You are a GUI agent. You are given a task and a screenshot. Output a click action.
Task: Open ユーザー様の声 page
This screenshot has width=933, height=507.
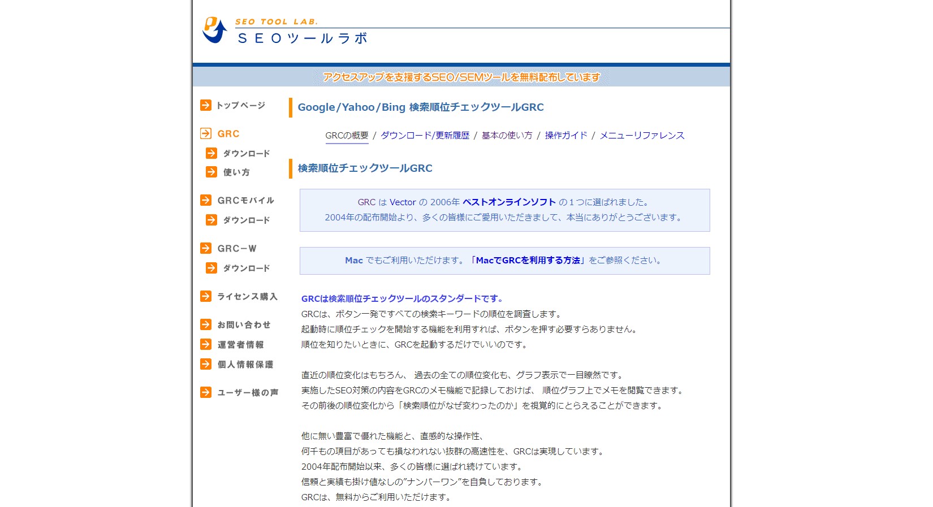point(248,393)
